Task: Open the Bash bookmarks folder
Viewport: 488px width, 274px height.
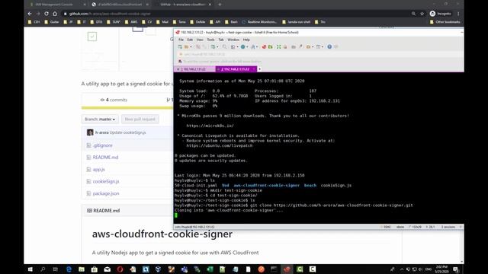Action: click(x=231, y=22)
